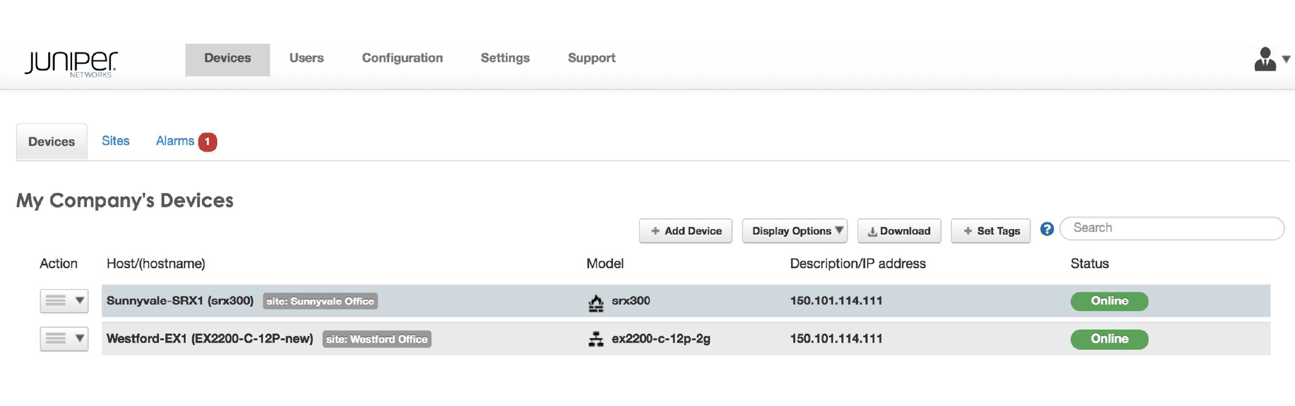Click the srx300 model text
The width and height of the screenshot is (1295, 406).
tap(631, 301)
